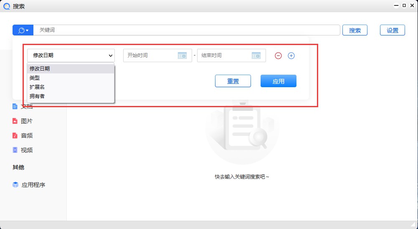The image size is (418, 229).
Task: Select the 音频 audio category icon
Action: (x=15, y=136)
